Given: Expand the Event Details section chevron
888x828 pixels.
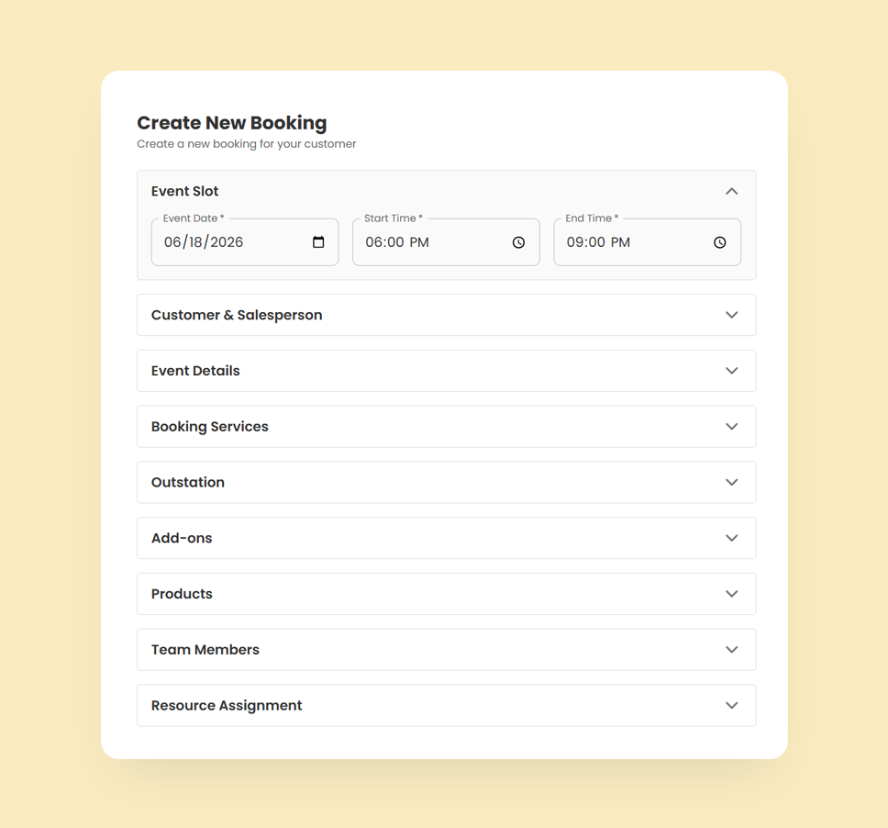Looking at the screenshot, I should click(x=732, y=371).
